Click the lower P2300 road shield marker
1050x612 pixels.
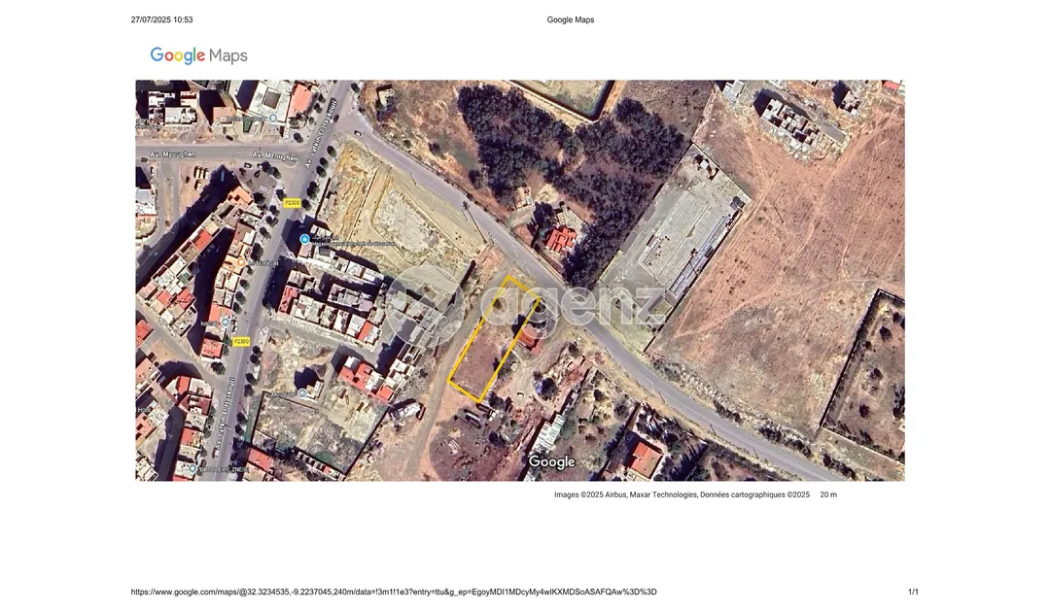click(x=240, y=341)
